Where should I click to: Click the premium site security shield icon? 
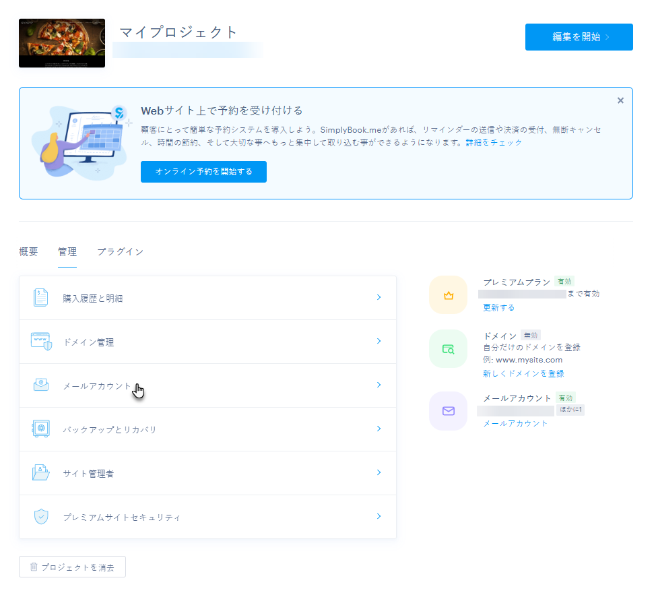[x=41, y=517]
